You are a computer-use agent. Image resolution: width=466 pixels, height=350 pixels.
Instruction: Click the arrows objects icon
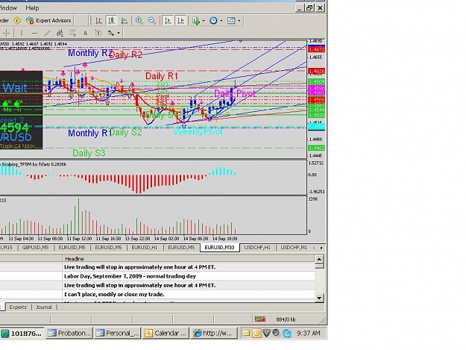111,33
